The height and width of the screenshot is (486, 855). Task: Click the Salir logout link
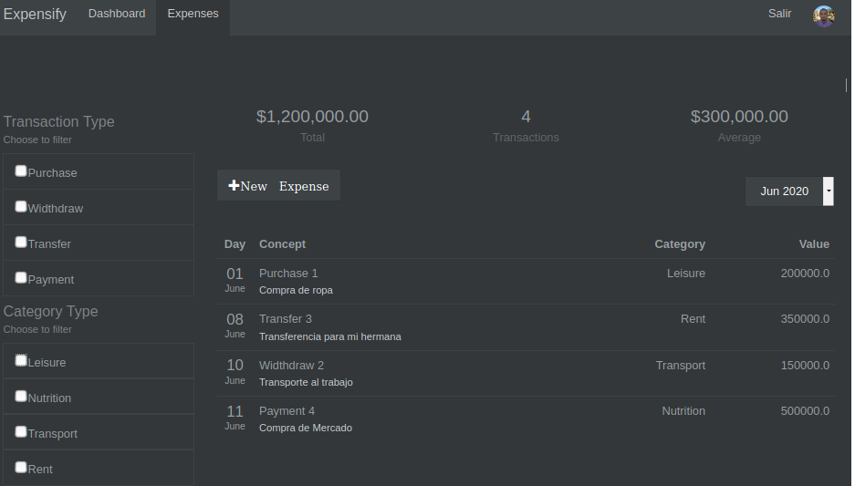click(780, 14)
